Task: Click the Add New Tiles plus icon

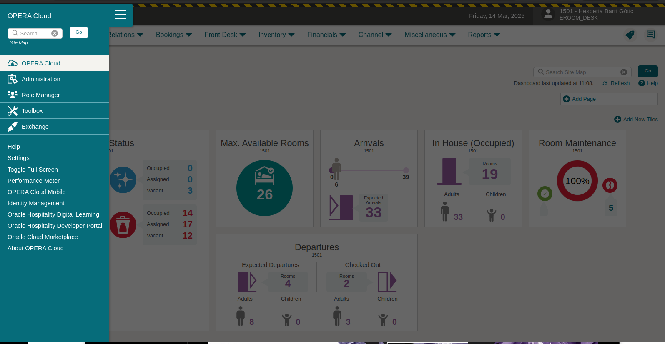Action: (617, 120)
